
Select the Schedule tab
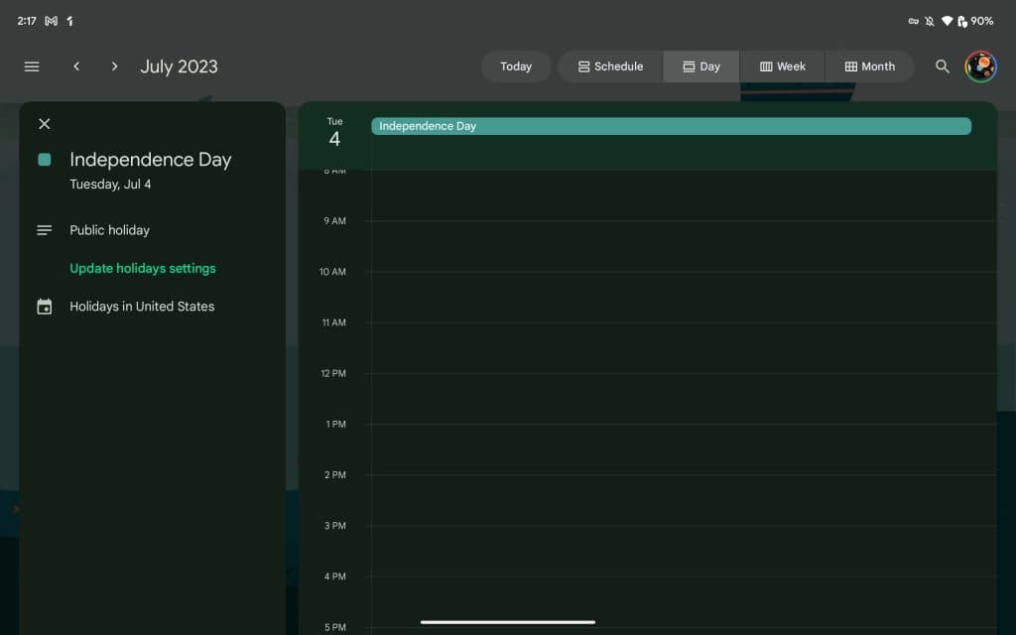tap(609, 66)
